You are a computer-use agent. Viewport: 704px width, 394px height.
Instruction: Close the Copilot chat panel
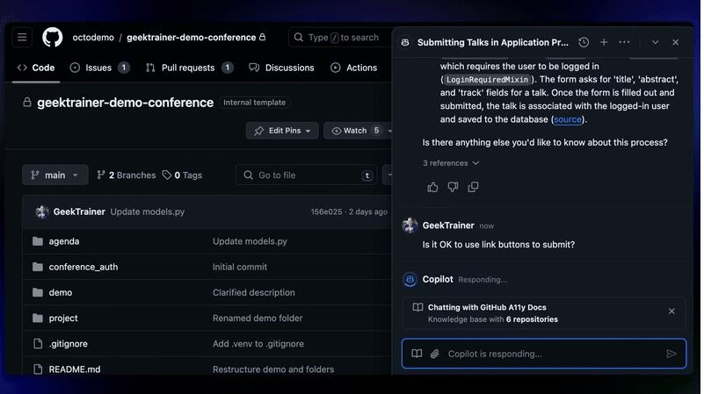click(x=675, y=42)
